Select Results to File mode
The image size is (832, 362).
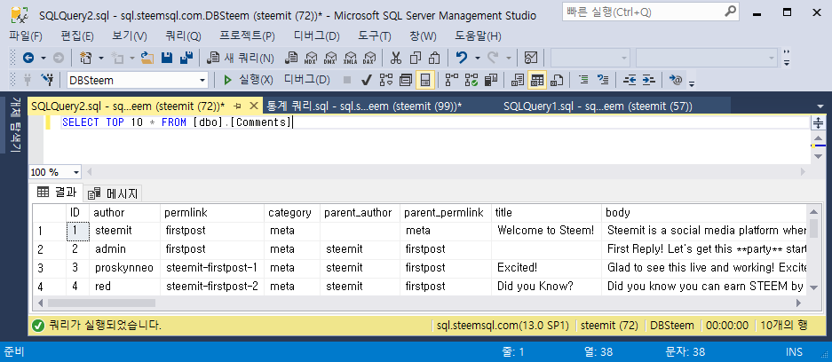click(x=557, y=80)
